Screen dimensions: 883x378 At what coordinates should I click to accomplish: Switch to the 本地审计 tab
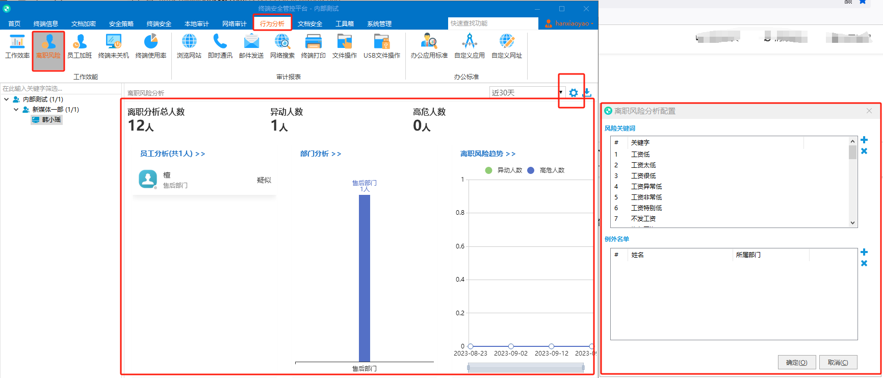tap(197, 23)
